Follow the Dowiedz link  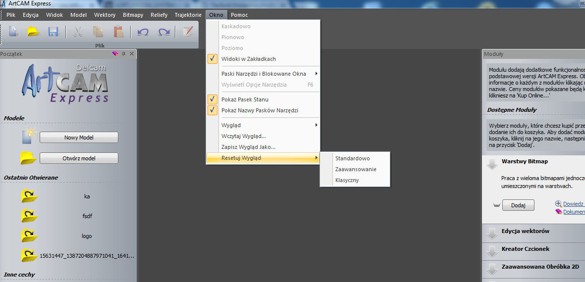[574, 204]
